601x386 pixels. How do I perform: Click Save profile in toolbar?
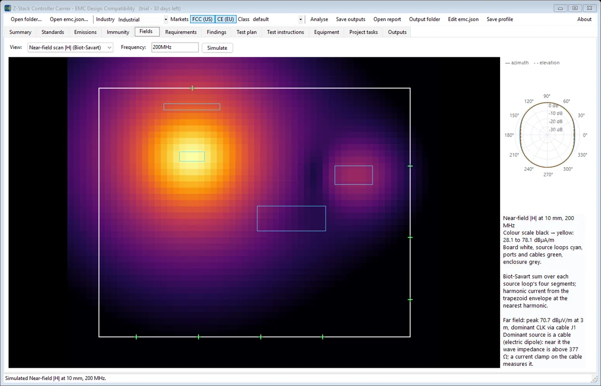(x=500, y=19)
